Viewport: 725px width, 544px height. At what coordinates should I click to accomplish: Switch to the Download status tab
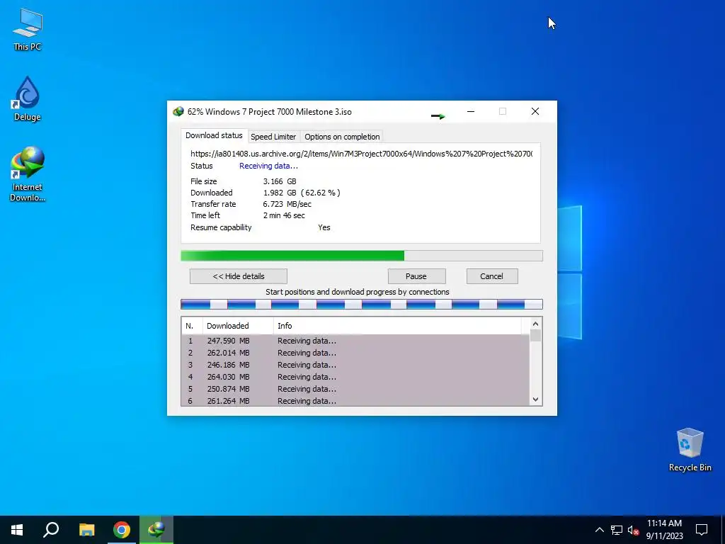point(214,135)
